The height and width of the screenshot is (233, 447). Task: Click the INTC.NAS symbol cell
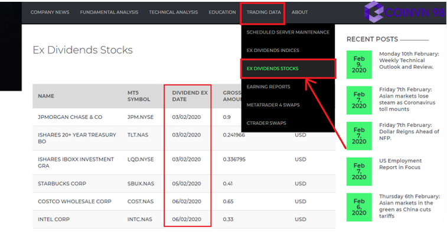(x=140, y=219)
